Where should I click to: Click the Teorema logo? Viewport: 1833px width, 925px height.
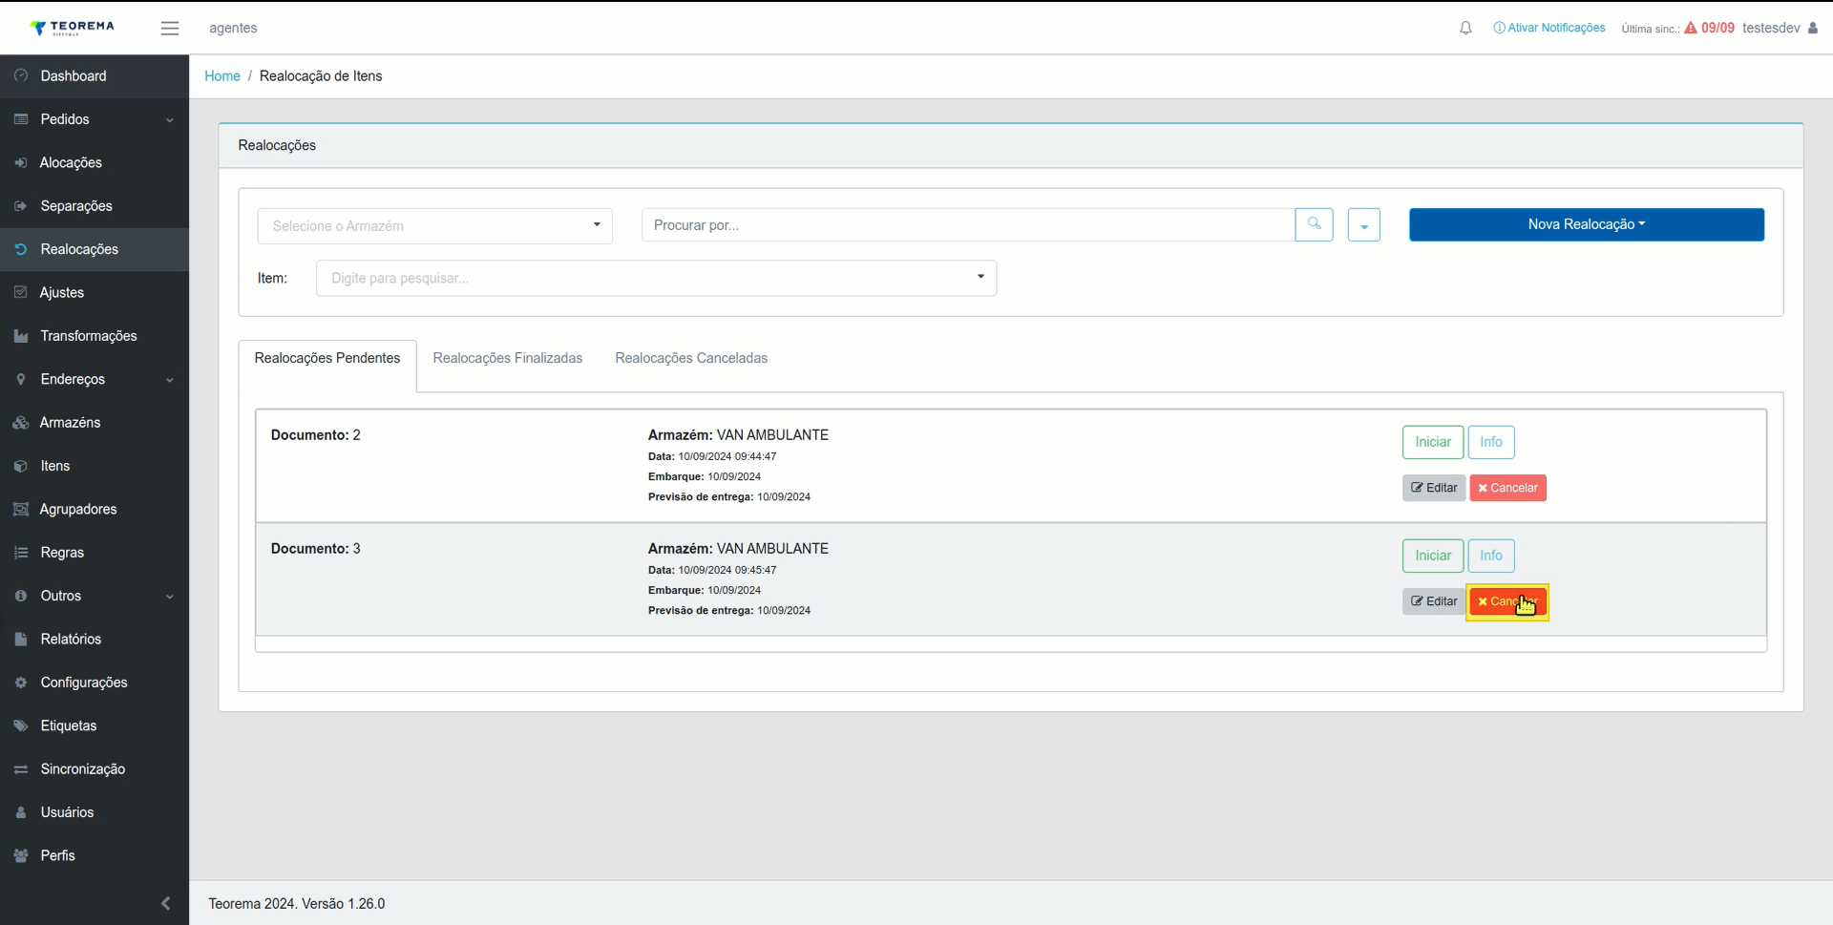[x=72, y=28]
